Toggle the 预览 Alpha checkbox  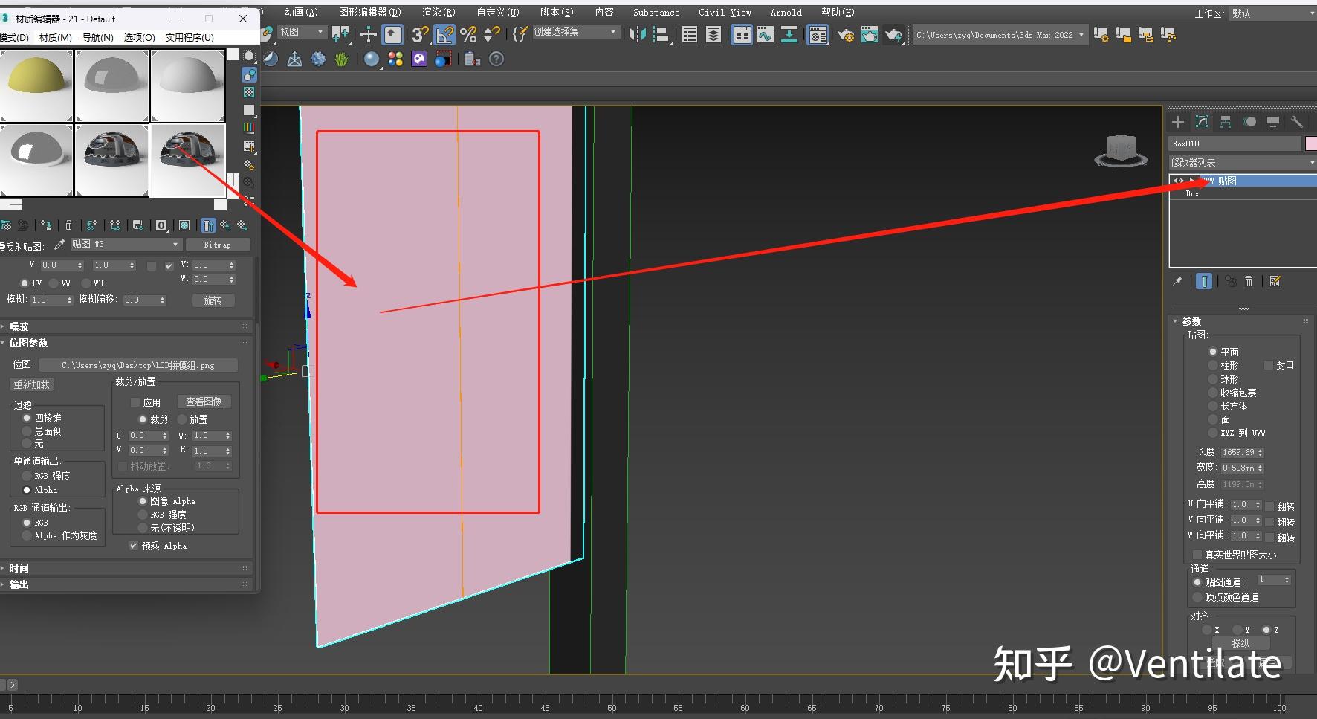(135, 545)
